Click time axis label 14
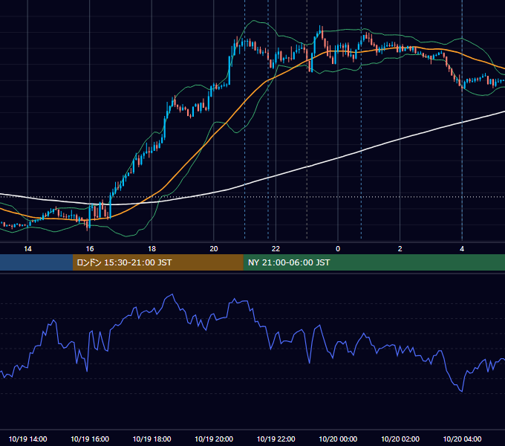Image resolution: width=505 pixels, height=446 pixels. pos(27,249)
